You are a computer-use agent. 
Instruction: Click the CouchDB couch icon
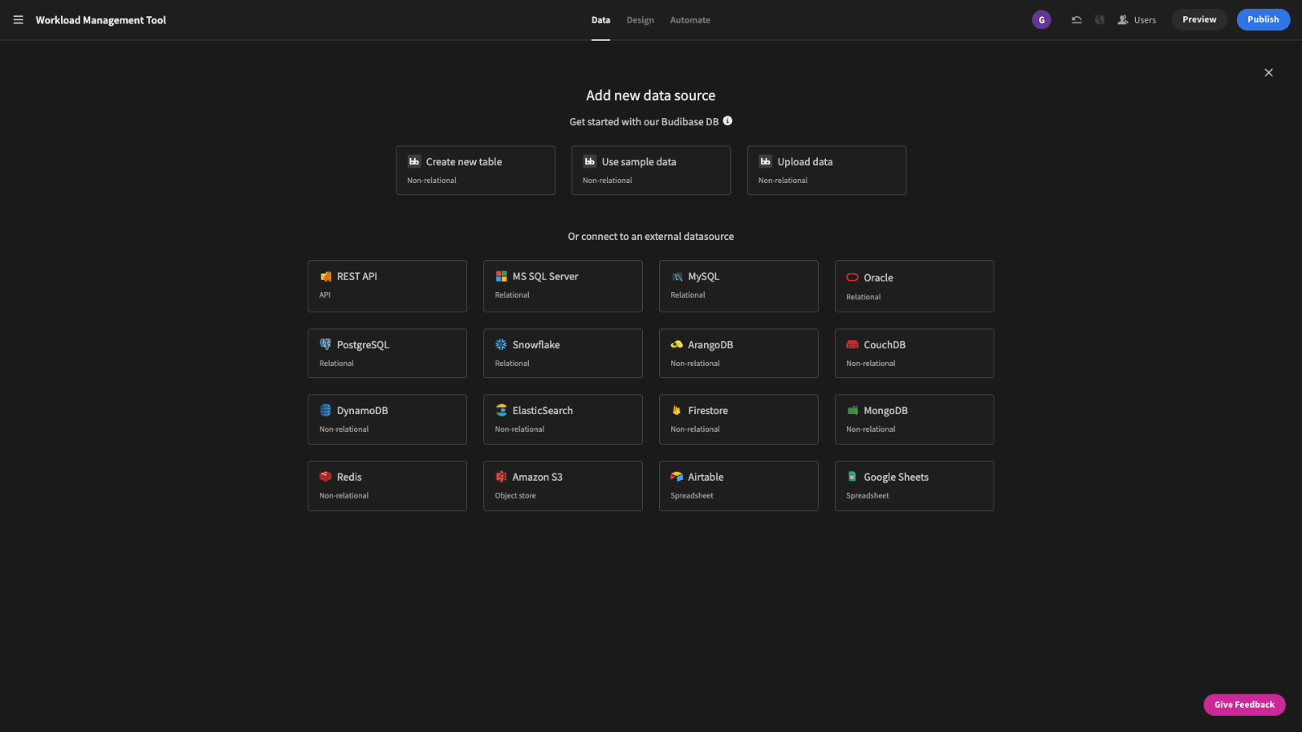click(x=852, y=344)
